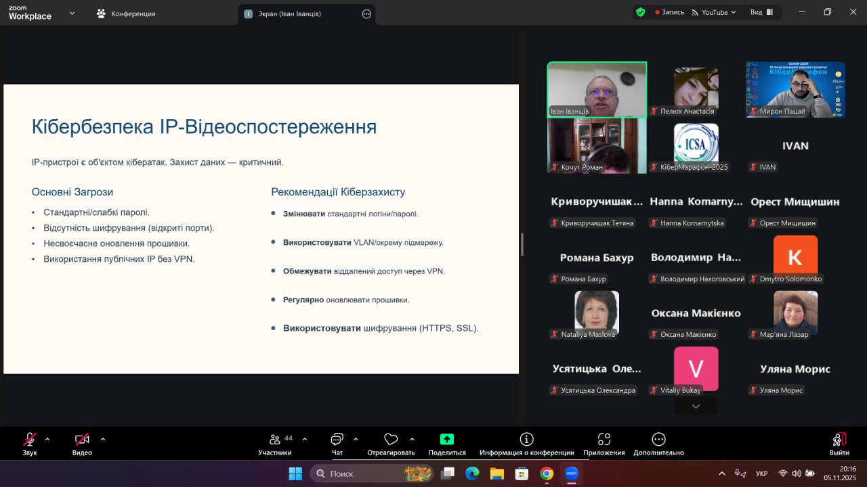867x487 pixels.
Task: Open the Apps icon in toolbar
Action: 604,440
